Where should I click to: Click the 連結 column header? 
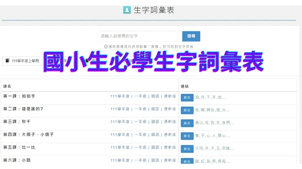(184, 86)
